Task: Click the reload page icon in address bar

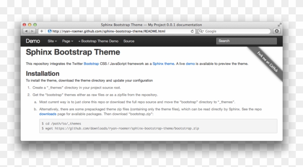Action: click(x=192, y=31)
